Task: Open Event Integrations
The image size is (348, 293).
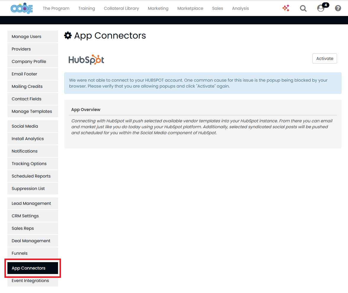Action: click(x=33, y=281)
